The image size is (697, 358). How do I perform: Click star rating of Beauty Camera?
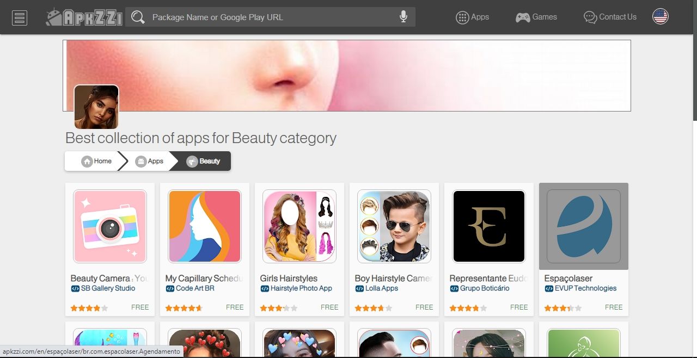click(x=89, y=308)
